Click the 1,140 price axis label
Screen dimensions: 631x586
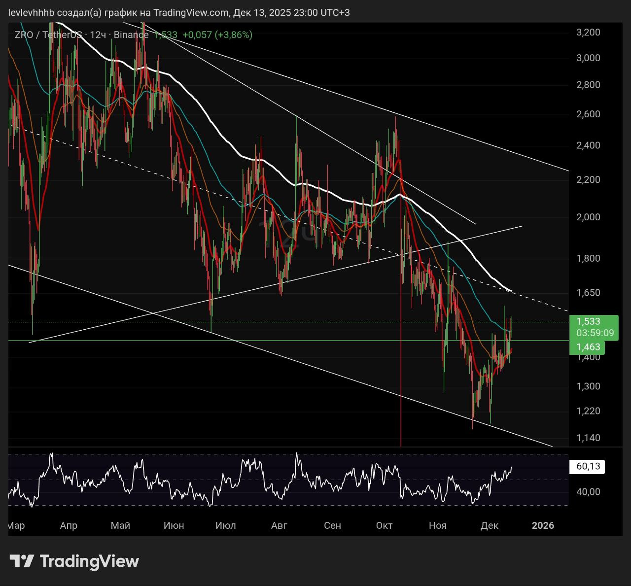coord(588,438)
